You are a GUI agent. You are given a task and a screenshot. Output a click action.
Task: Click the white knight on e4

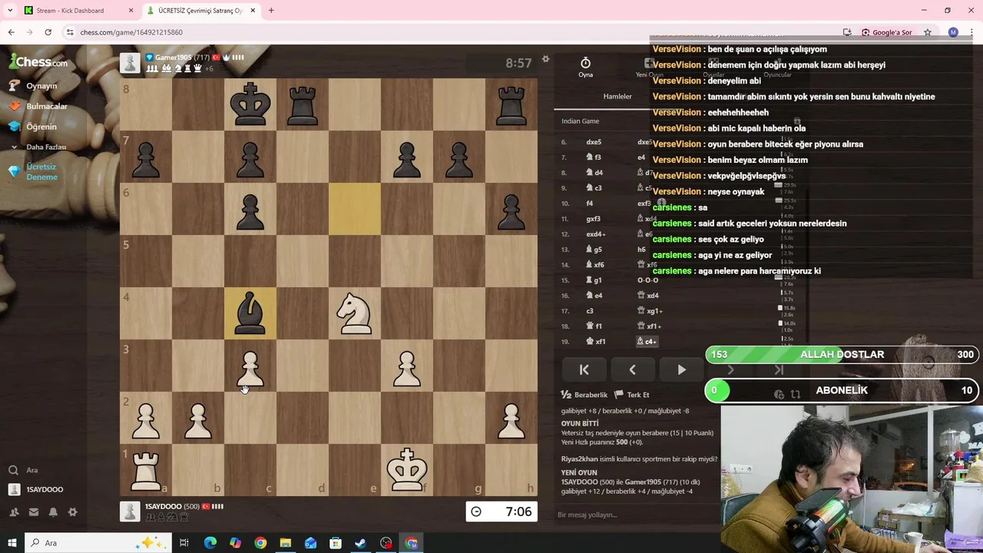pyautogui.click(x=355, y=313)
